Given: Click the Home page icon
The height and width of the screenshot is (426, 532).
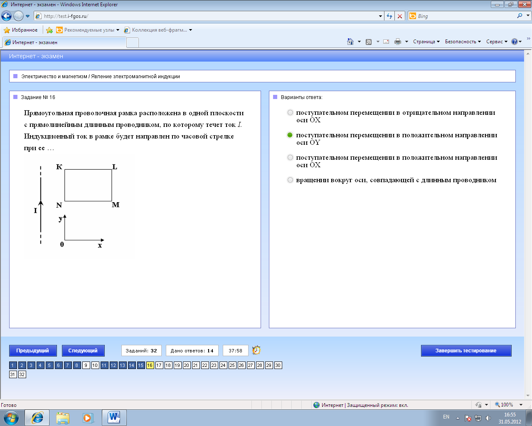Looking at the screenshot, I should [x=350, y=42].
